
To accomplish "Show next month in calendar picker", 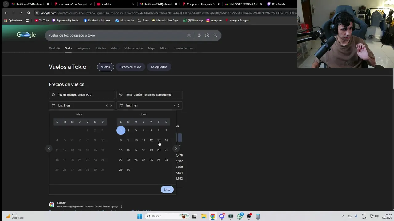I will click(176, 149).
